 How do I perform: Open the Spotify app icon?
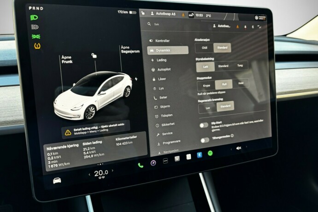[x=210, y=153]
